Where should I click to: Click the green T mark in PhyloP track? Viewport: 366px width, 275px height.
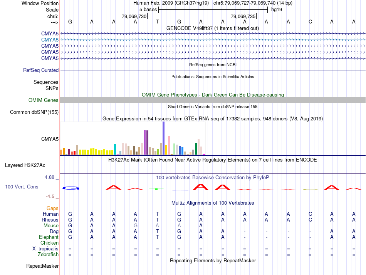click(156, 189)
